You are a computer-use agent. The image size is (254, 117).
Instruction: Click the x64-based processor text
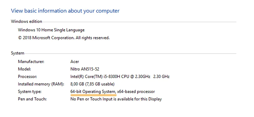[x=136, y=92]
